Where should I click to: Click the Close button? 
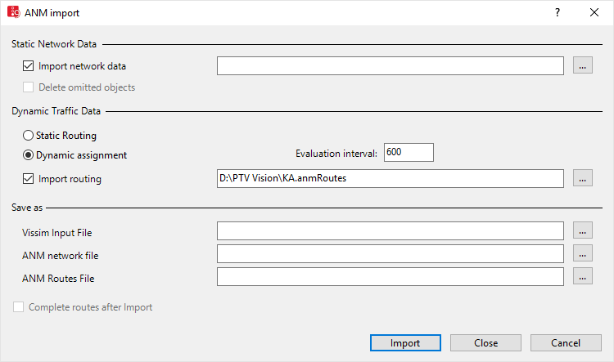(485, 343)
